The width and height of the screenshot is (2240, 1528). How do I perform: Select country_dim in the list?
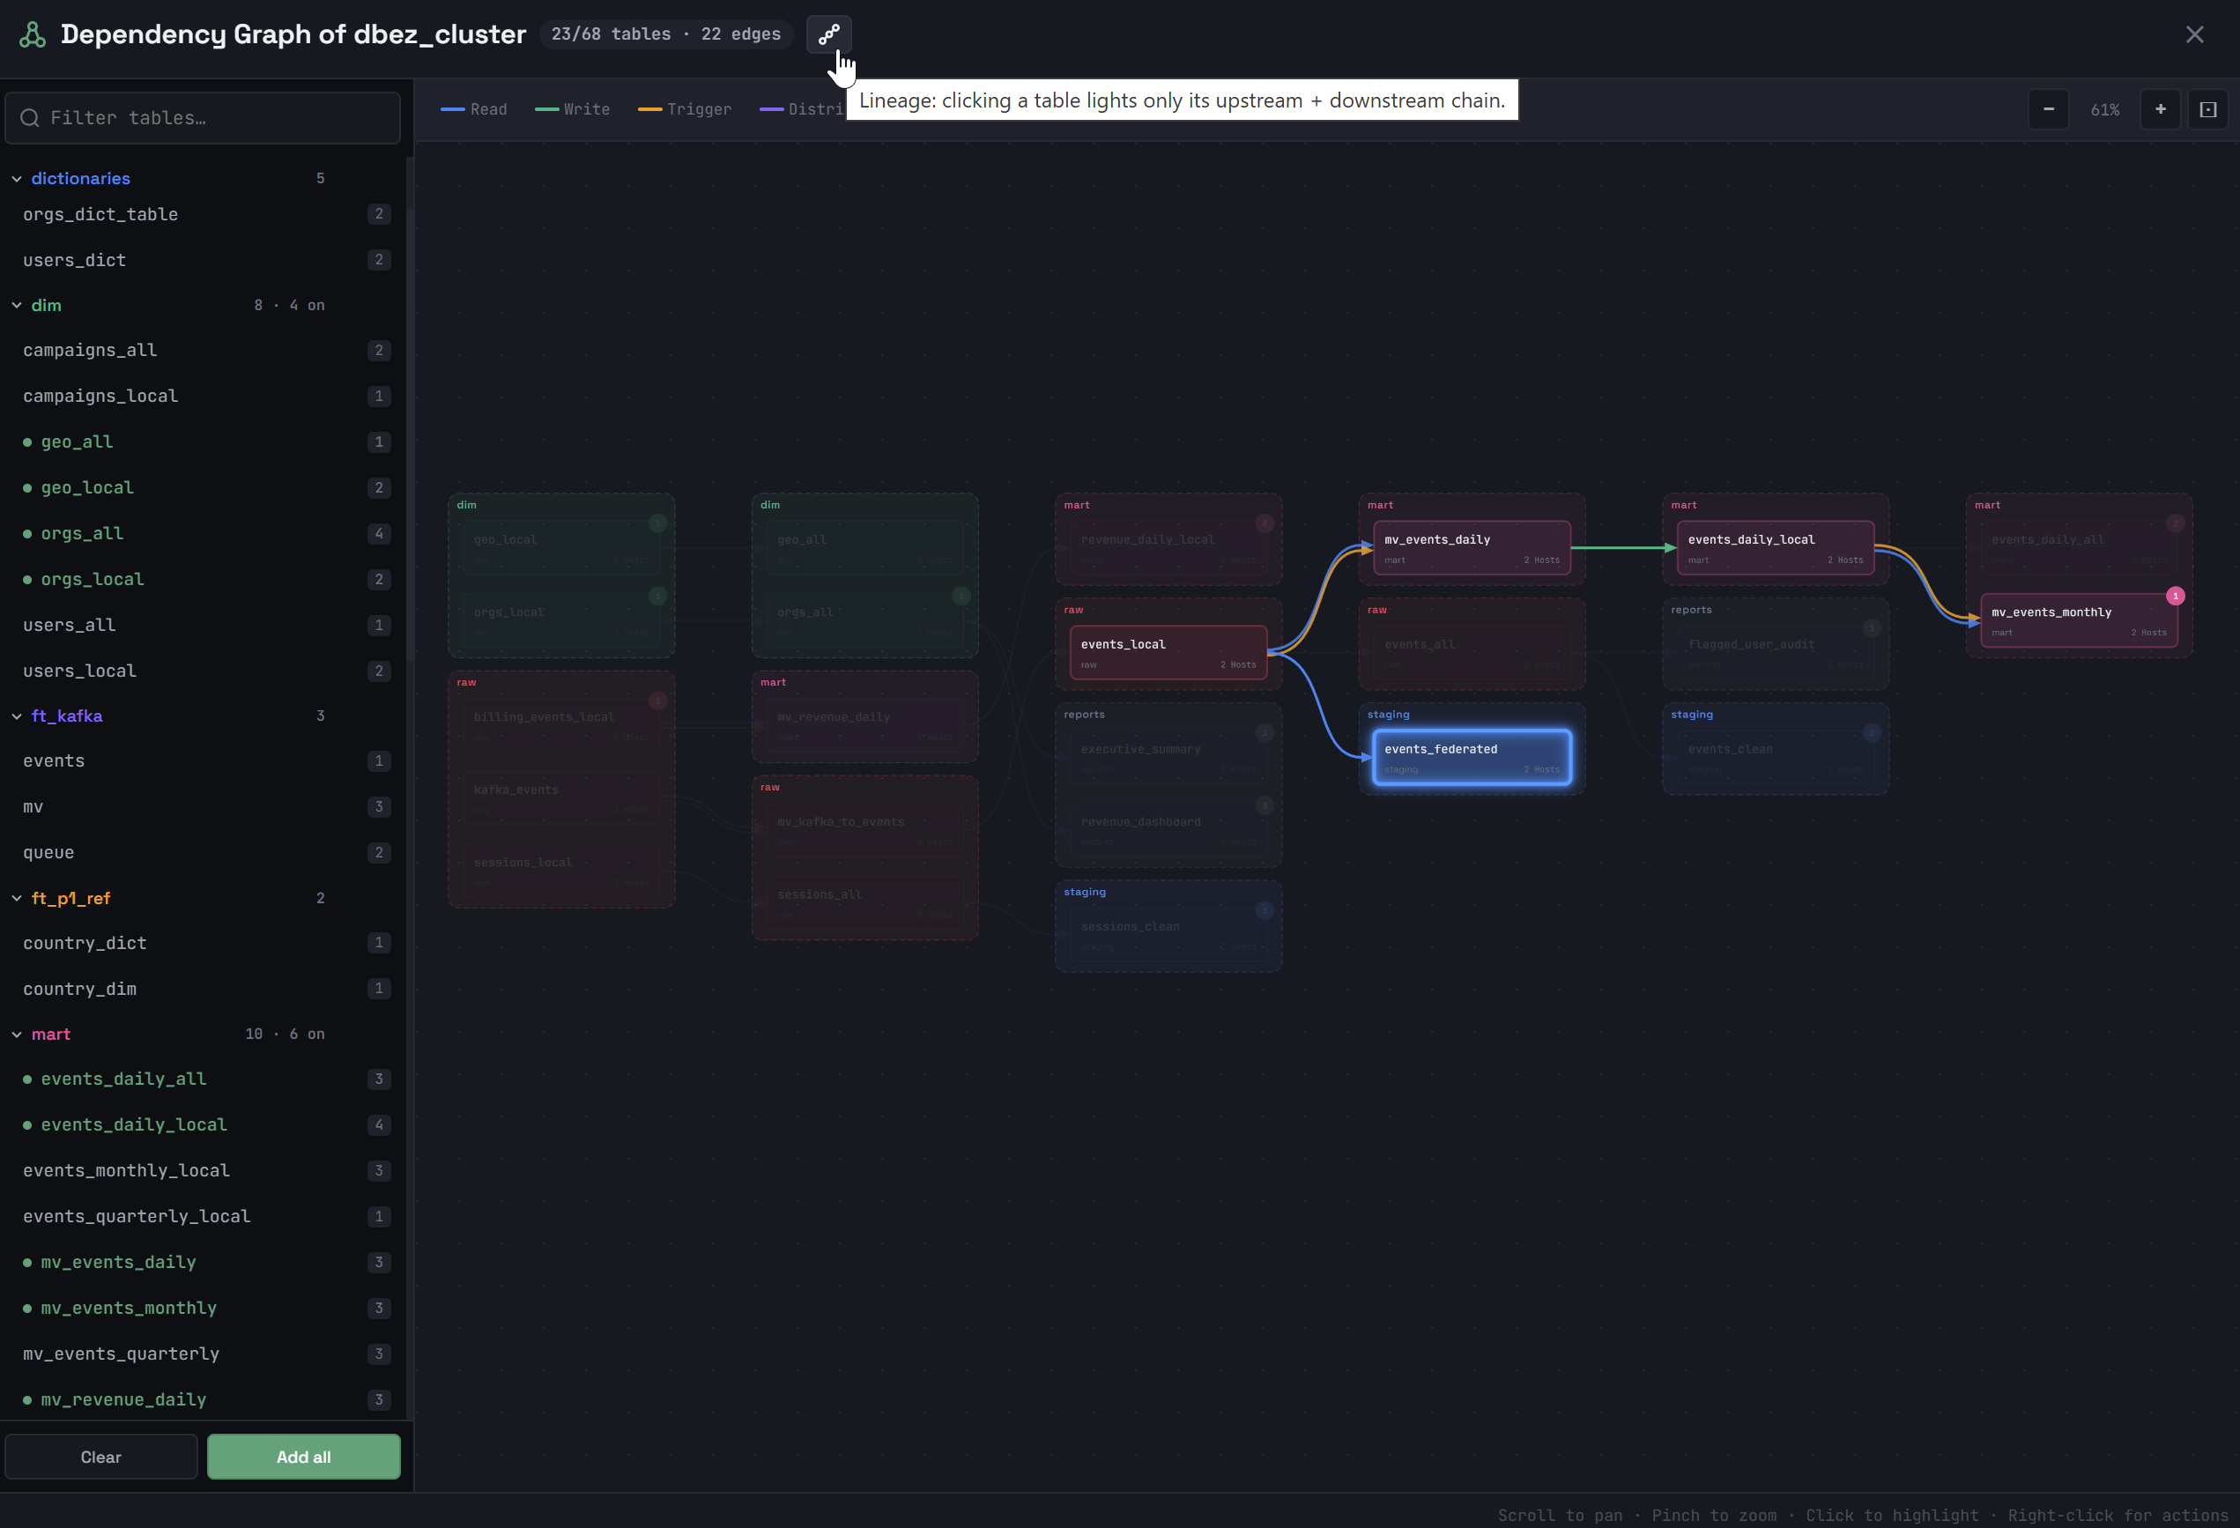coord(203,988)
